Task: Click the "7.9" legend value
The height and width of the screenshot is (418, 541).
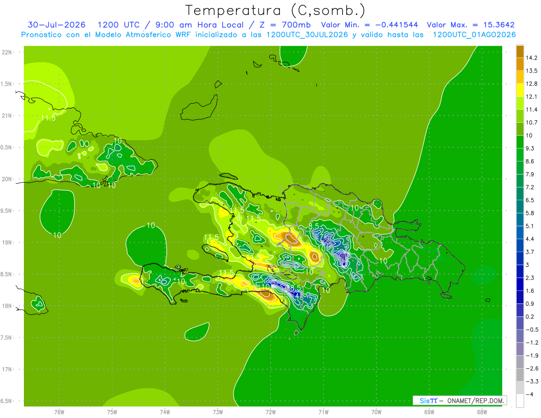Action: [530, 174]
